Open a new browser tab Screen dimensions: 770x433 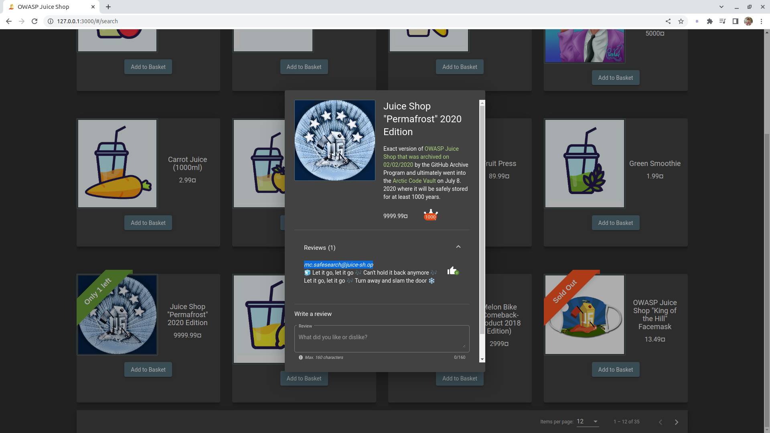tap(108, 7)
